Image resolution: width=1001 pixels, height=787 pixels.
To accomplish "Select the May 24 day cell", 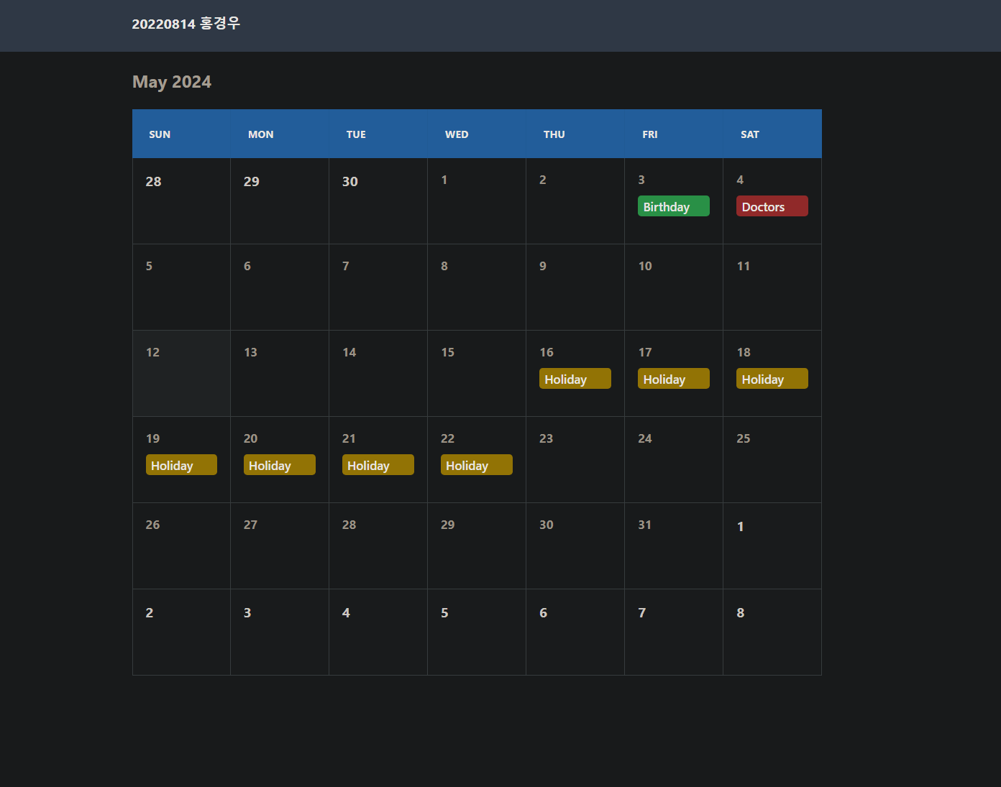I will tap(674, 460).
